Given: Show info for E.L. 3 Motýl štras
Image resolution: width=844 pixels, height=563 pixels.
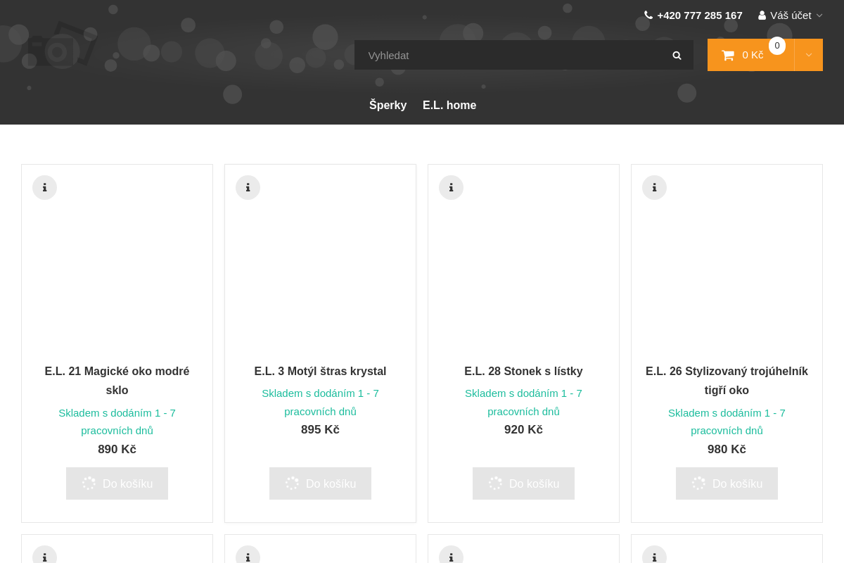Looking at the screenshot, I should 248,187.
